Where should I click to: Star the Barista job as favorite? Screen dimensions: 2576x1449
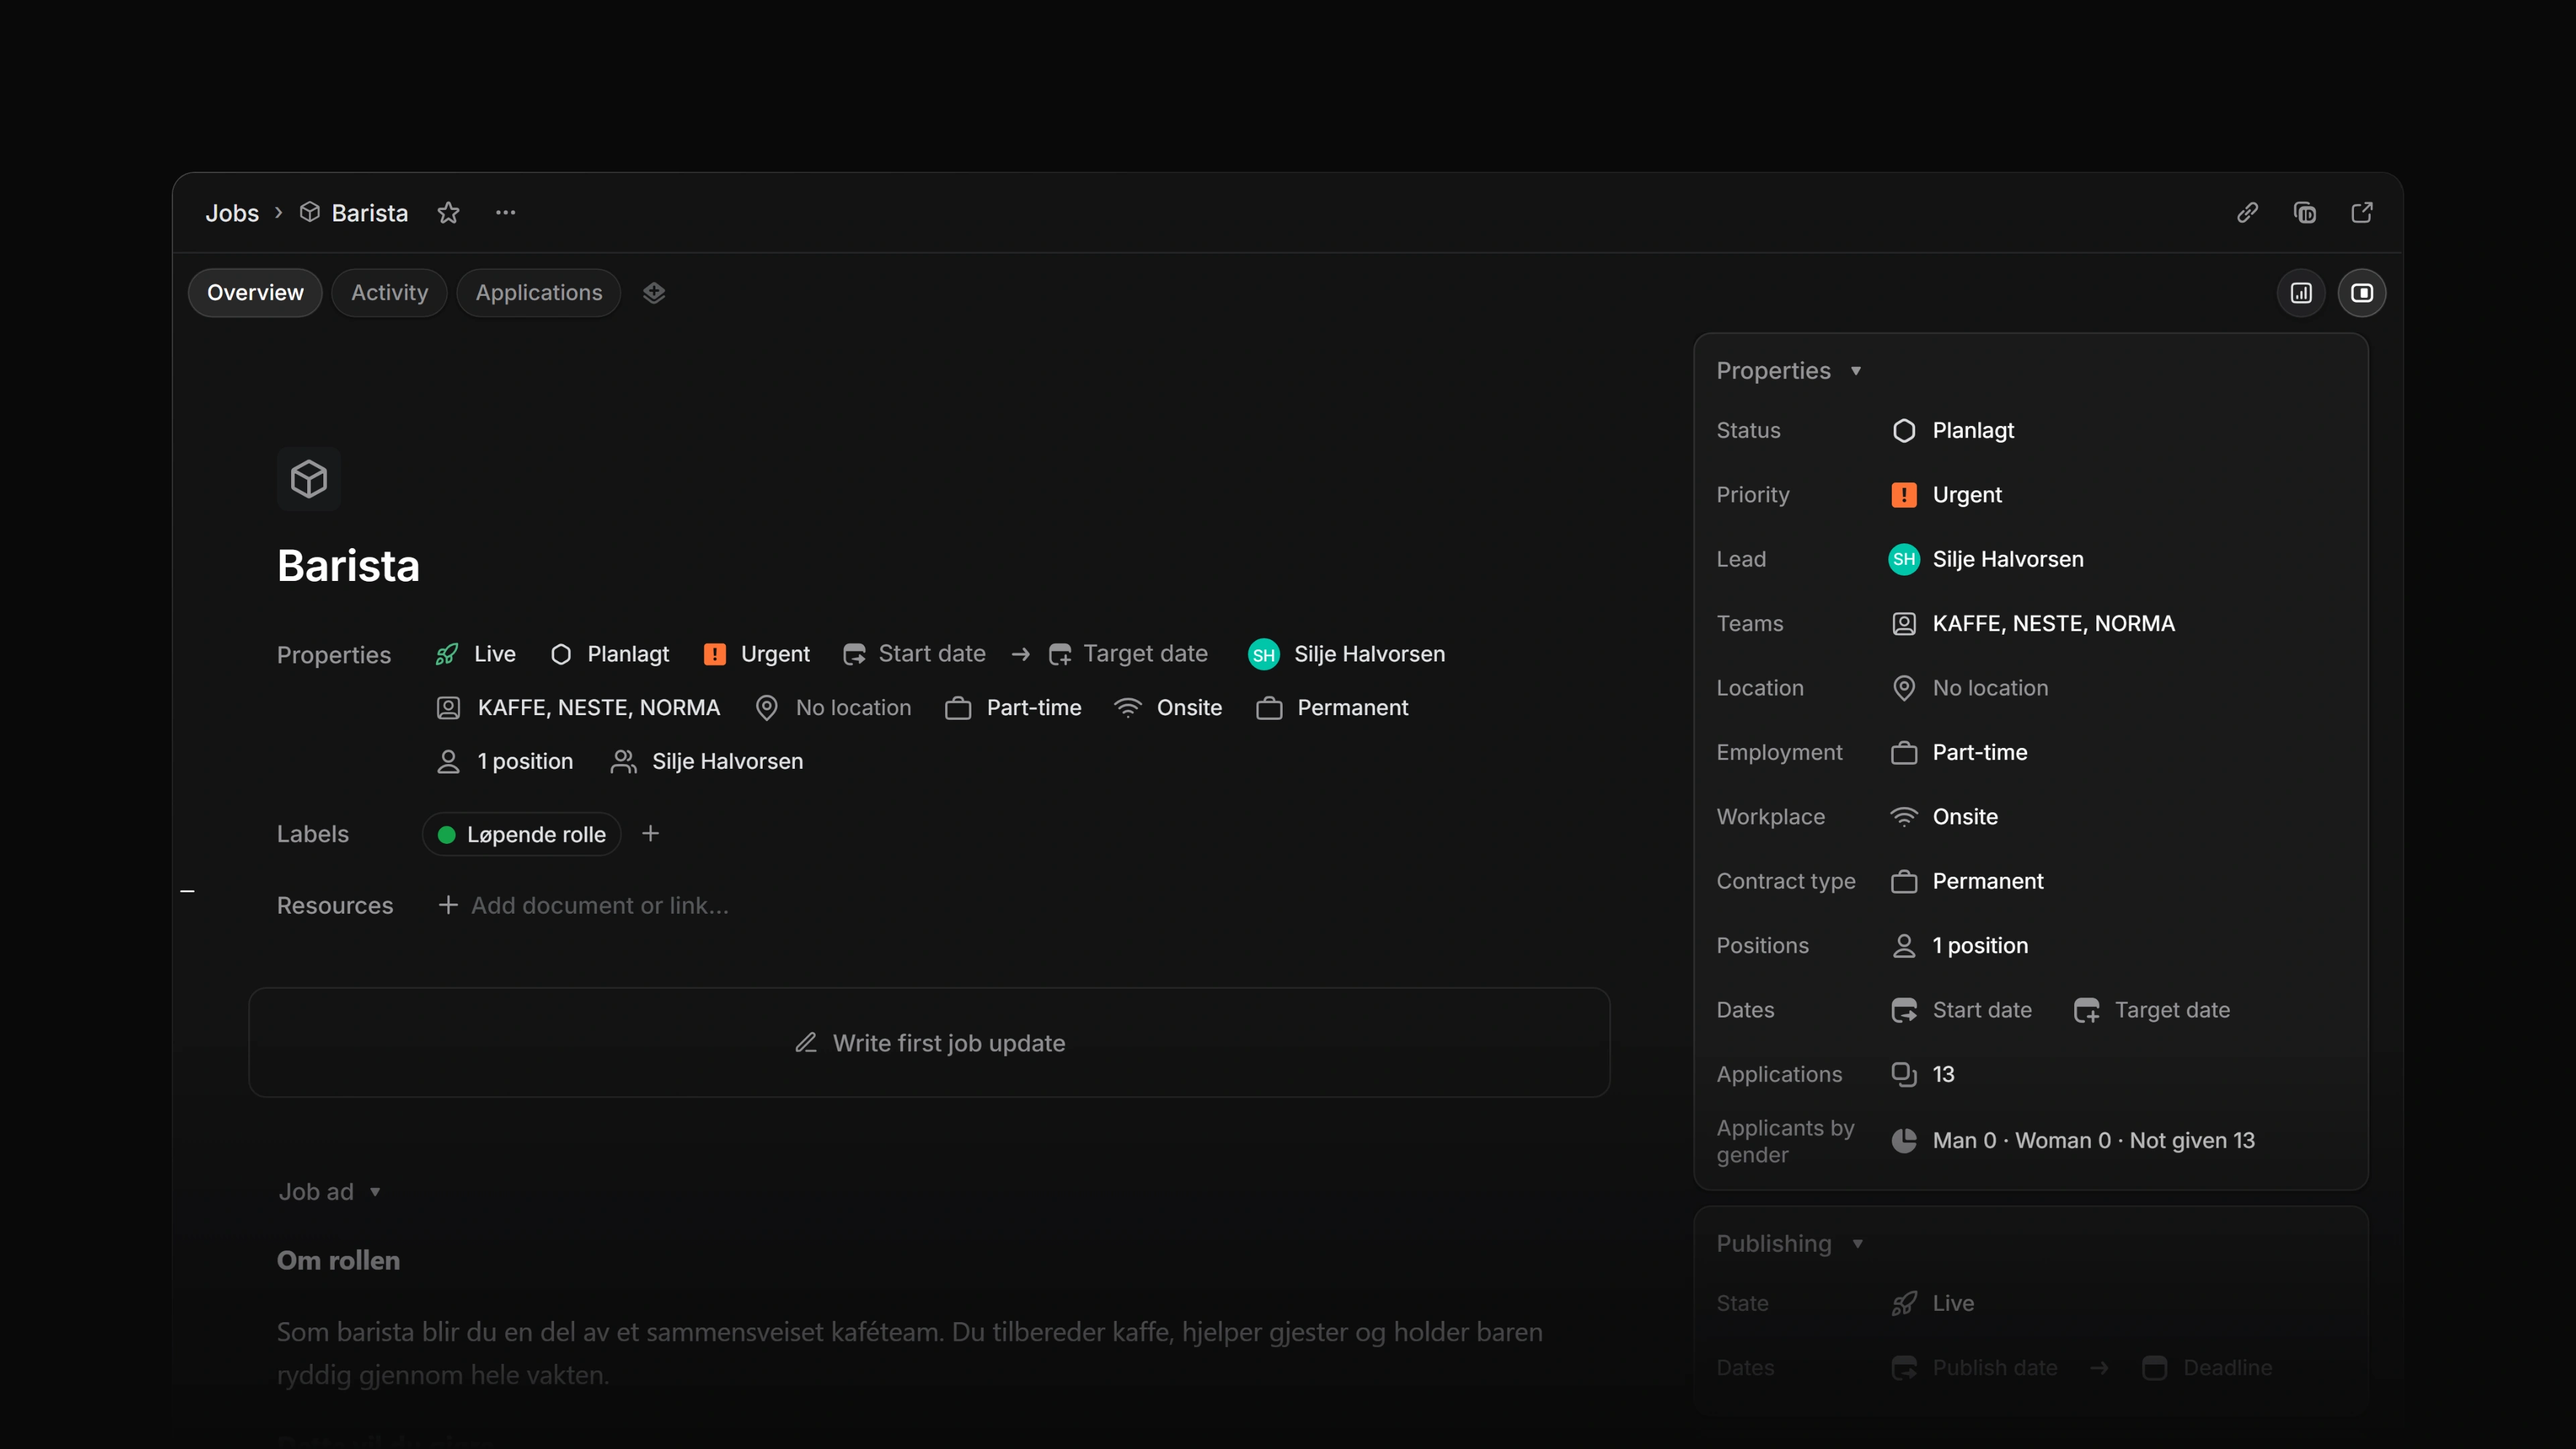(x=448, y=213)
